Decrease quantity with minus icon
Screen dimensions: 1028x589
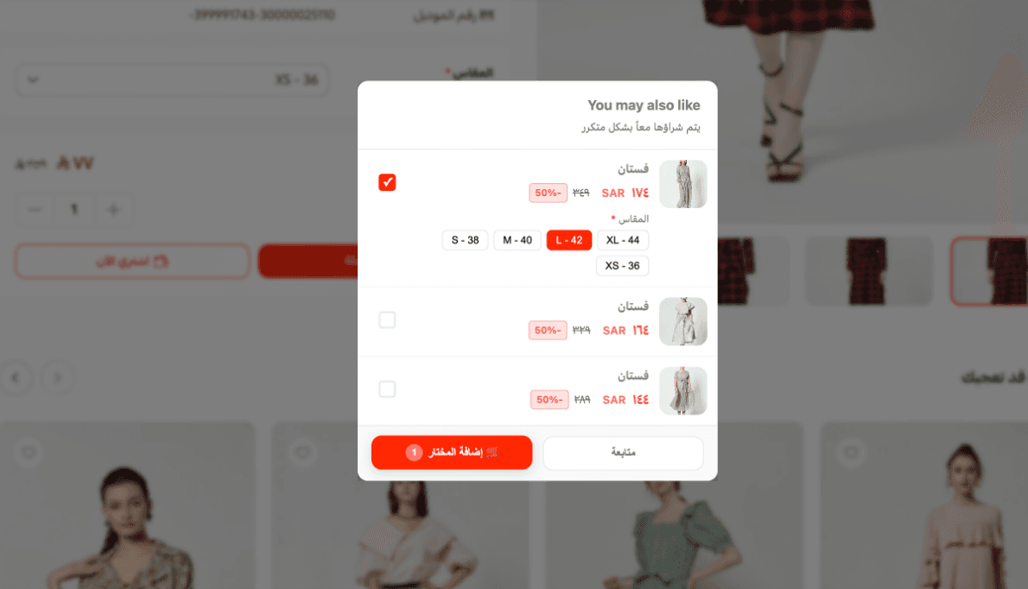pyautogui.click(x=35, y=210)
